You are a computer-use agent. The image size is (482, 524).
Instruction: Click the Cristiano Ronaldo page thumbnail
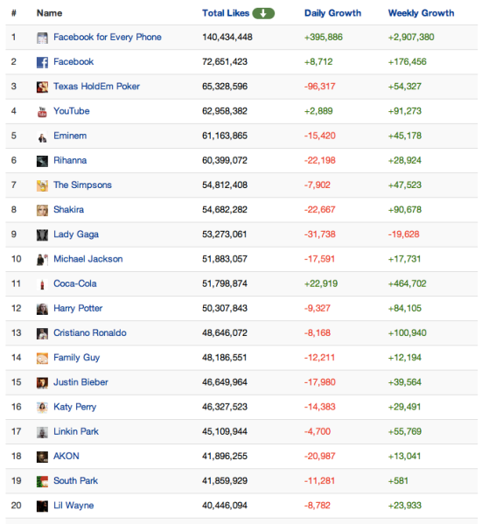click(x=42, y=334)
